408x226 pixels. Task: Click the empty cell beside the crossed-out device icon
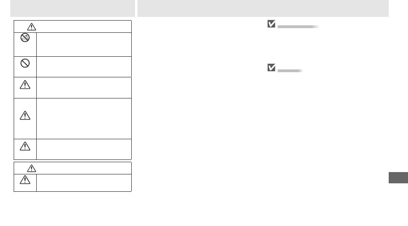coord(84,45)
